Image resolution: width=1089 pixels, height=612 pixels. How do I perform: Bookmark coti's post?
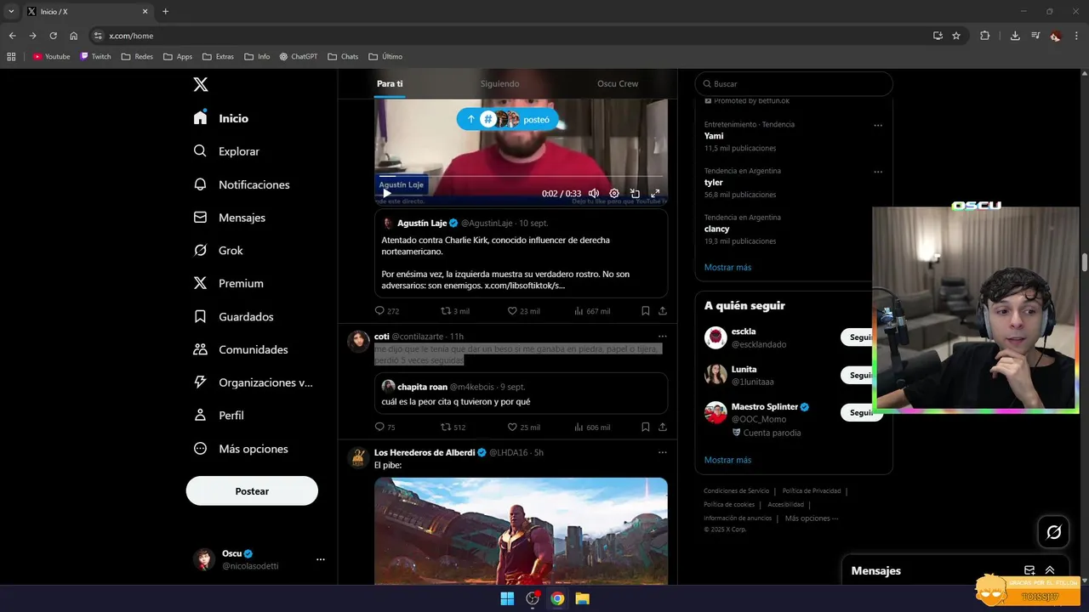pyautogui.click(x=646, y=427)
